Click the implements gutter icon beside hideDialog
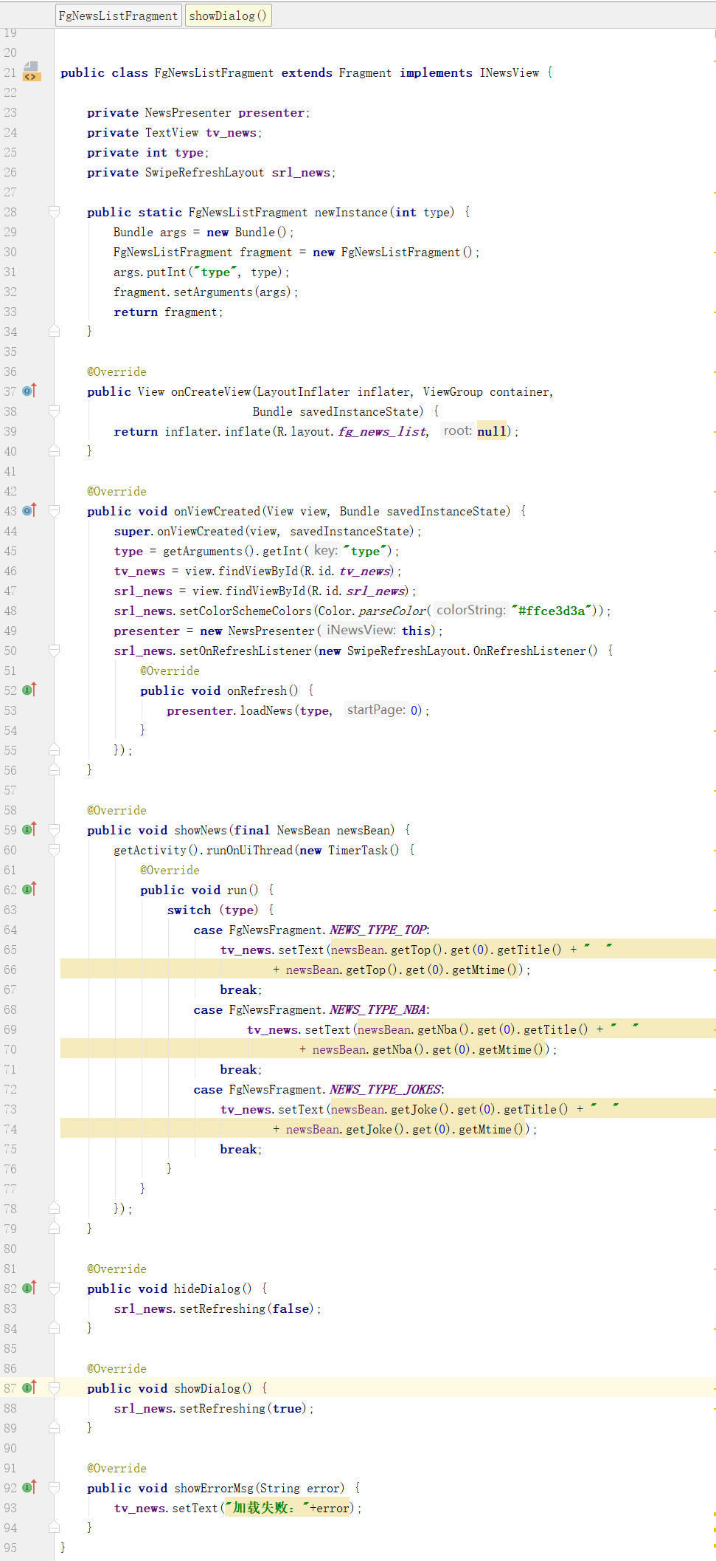 click(29, 1288)
